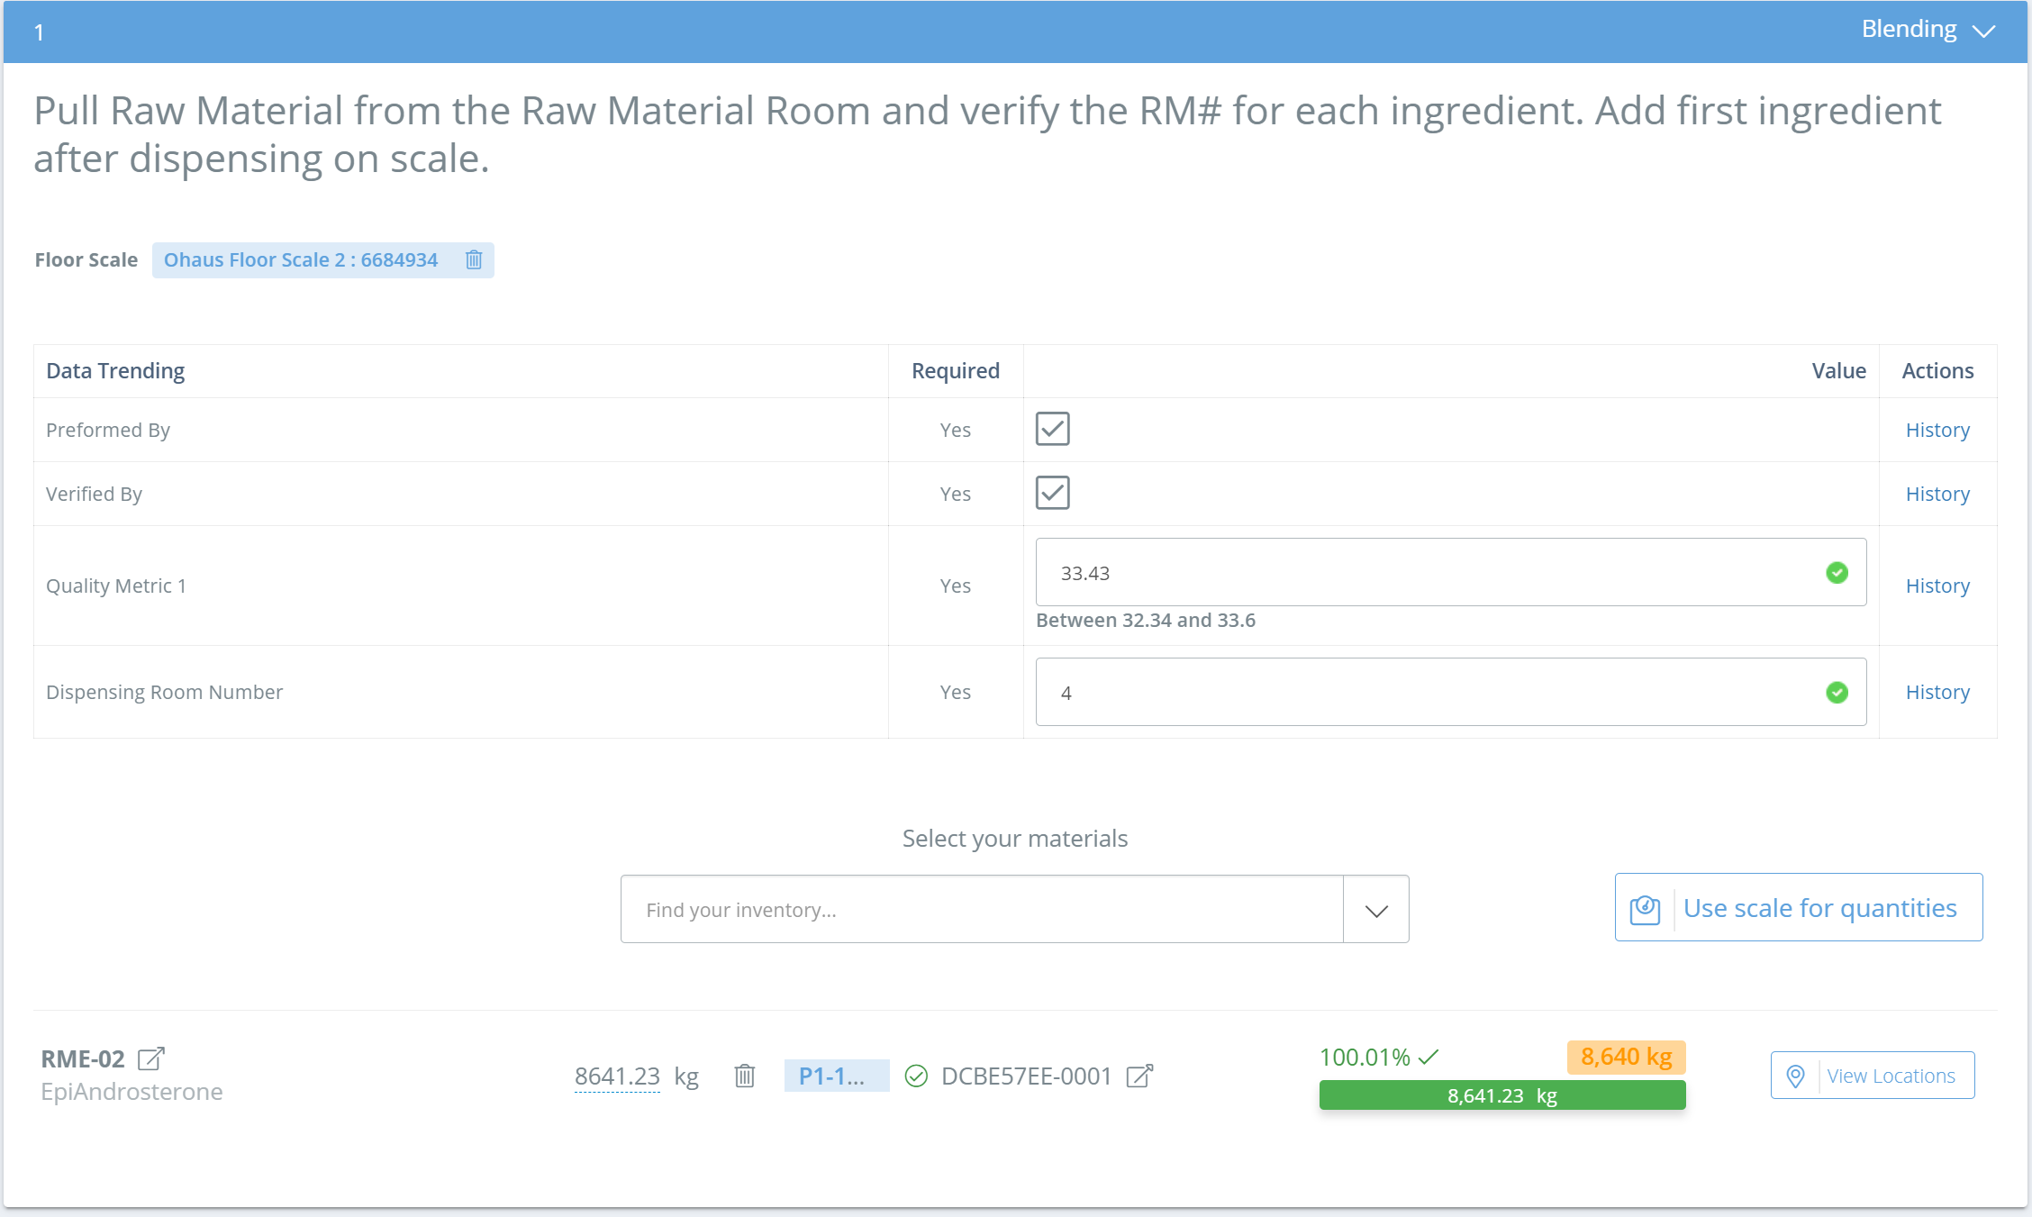
Task: Click the Find your inventory field
Action: click(982, 910)
